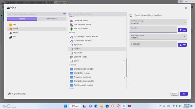
Task: Open Help for this action link
Action: pyautogui.click(x=19, y=94)
